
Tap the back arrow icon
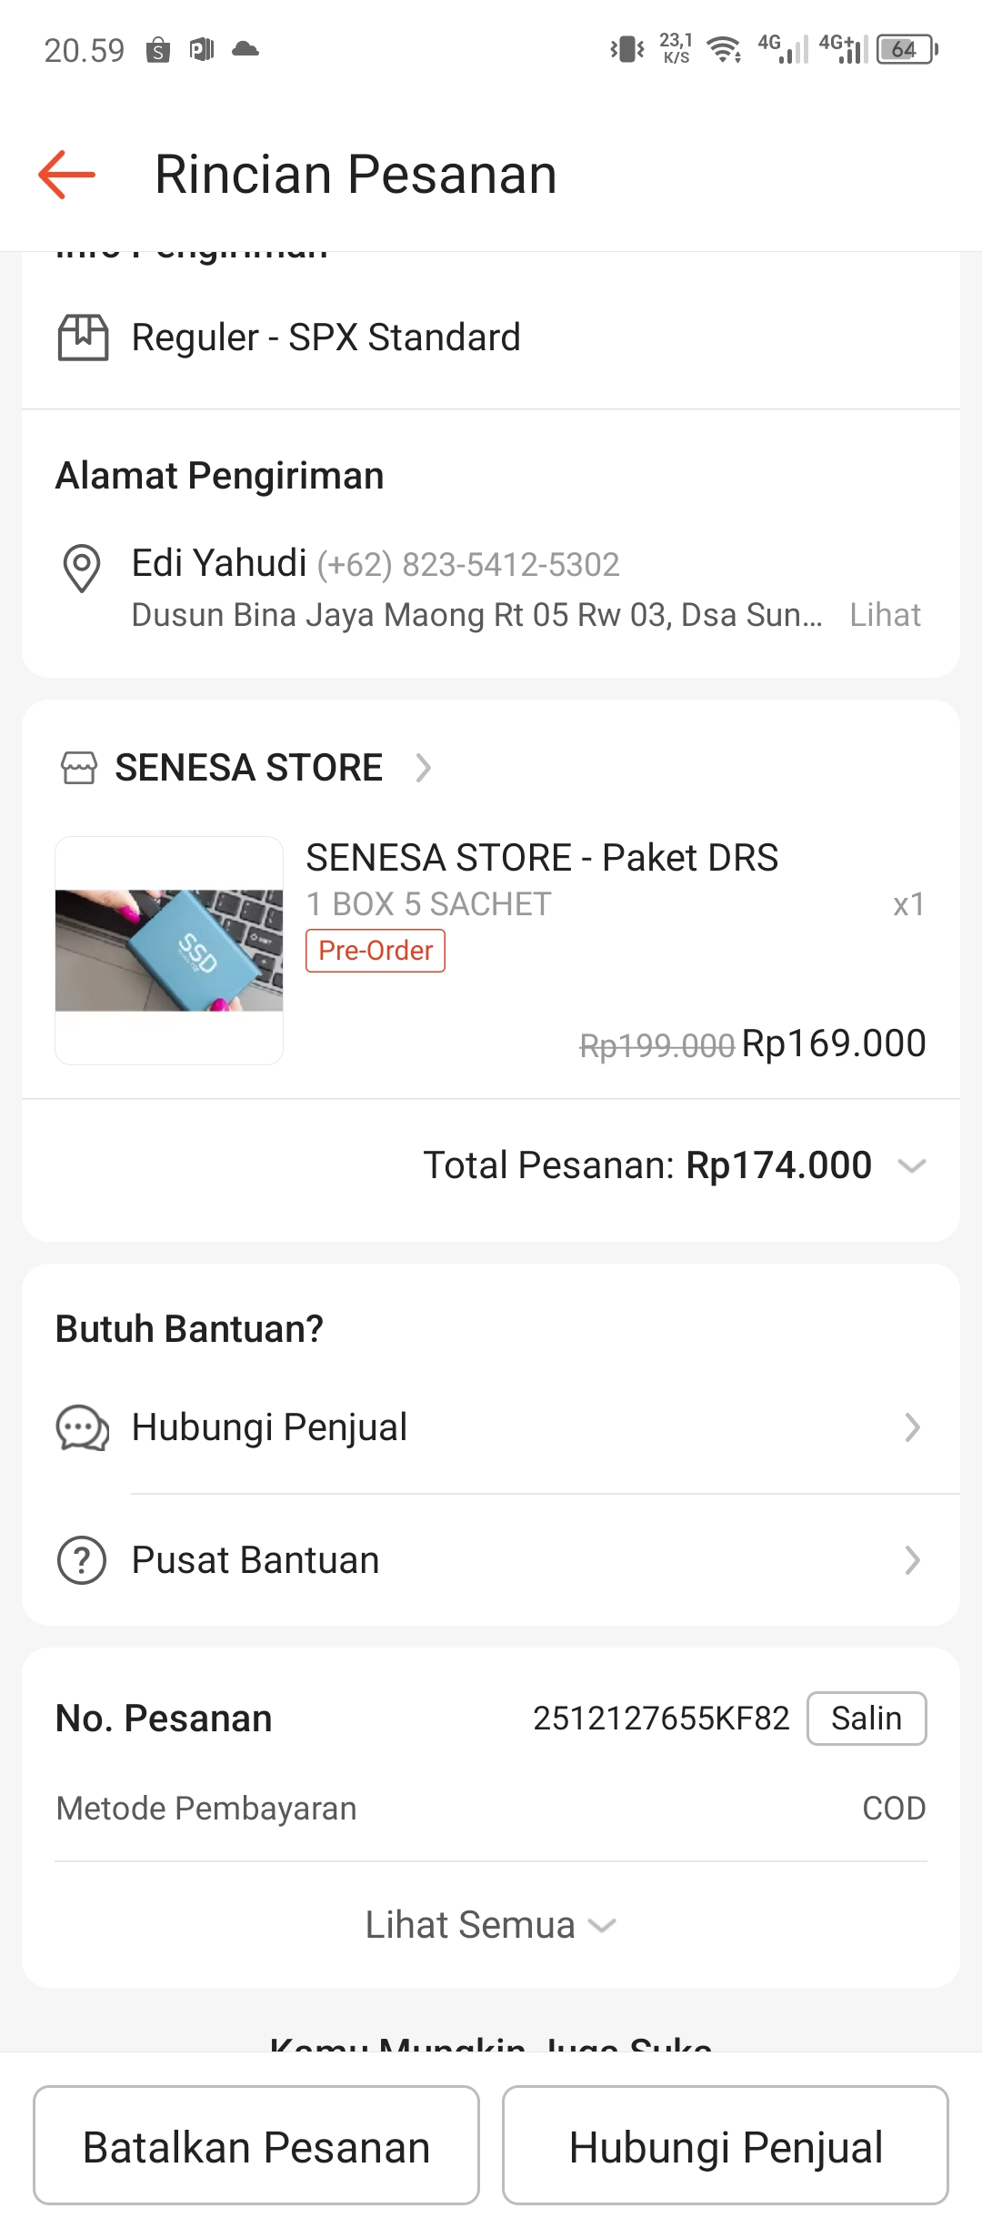[66, 174]
